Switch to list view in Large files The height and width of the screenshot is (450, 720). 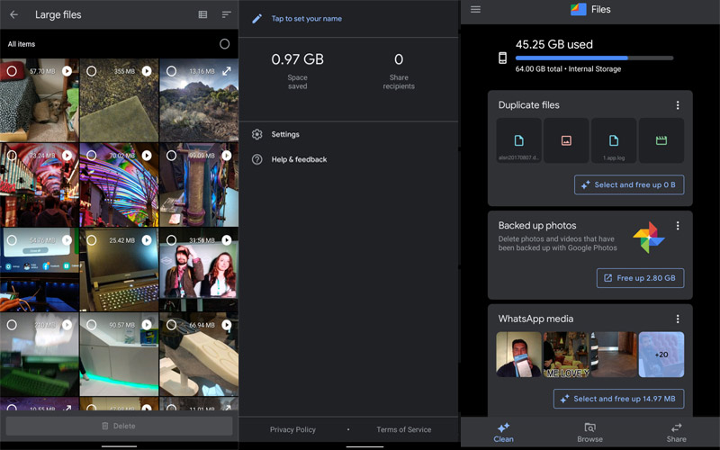(x=202, y=14)
